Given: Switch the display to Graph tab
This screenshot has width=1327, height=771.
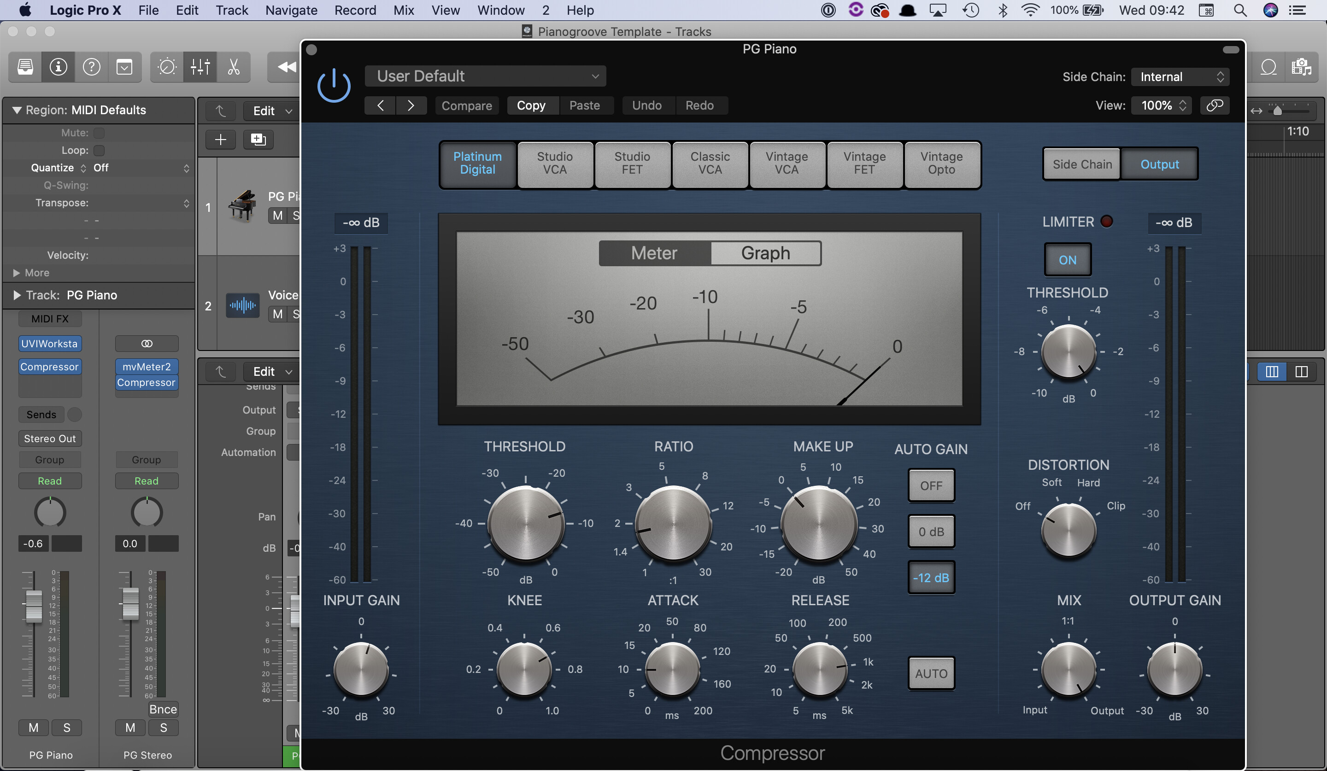Looking at the screenshot, I should coord(765,253).
